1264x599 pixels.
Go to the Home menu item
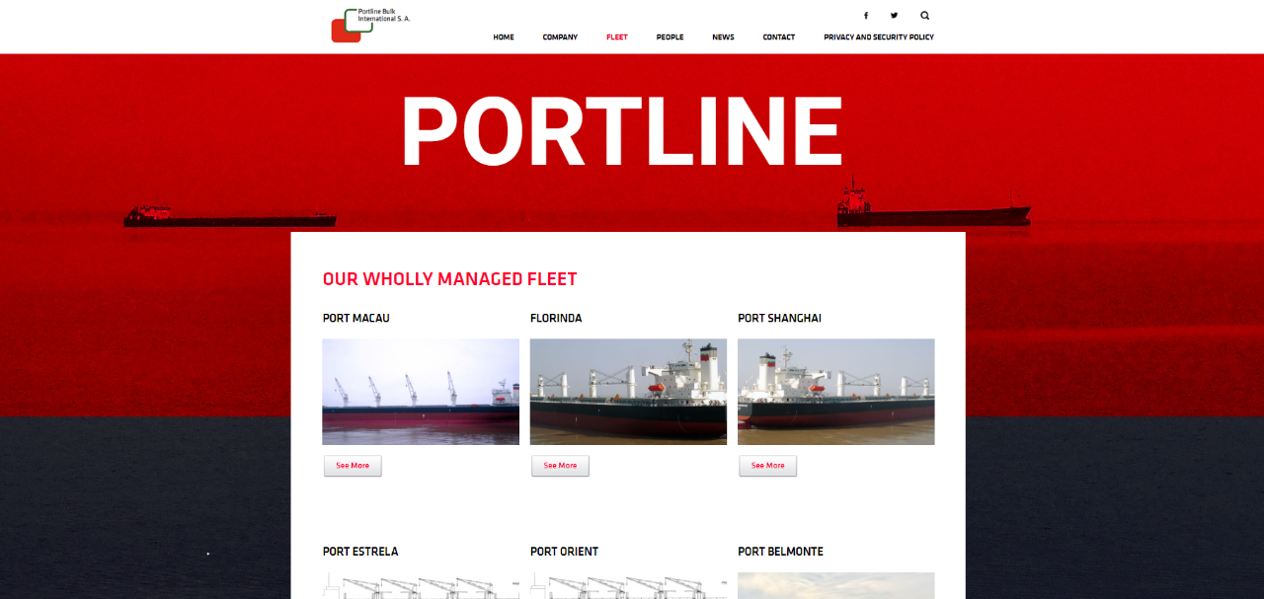click(x=504, y=37)
